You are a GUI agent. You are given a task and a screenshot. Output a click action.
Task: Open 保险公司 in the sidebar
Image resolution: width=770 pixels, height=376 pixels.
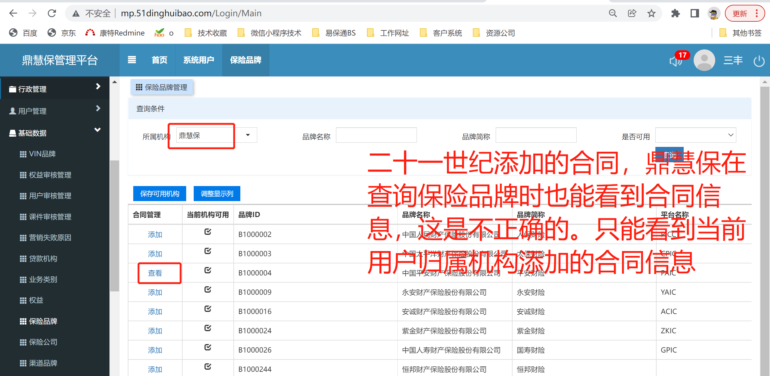(43, 342)
